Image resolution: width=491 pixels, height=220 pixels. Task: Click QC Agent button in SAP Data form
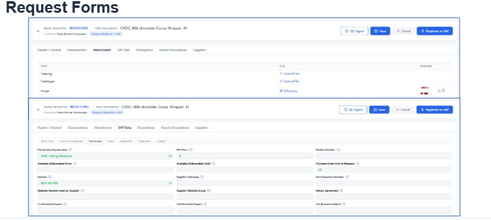(353, 109)
